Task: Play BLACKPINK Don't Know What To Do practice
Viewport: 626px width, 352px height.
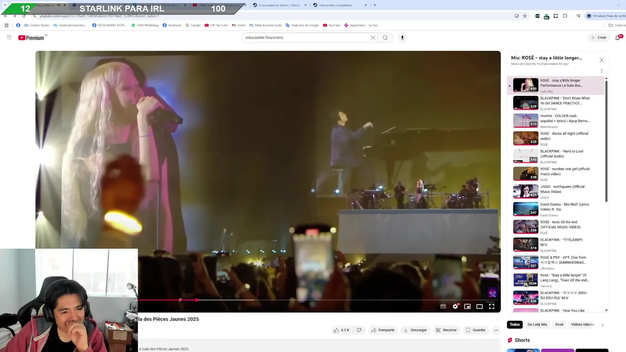Action: pos(556,103)
